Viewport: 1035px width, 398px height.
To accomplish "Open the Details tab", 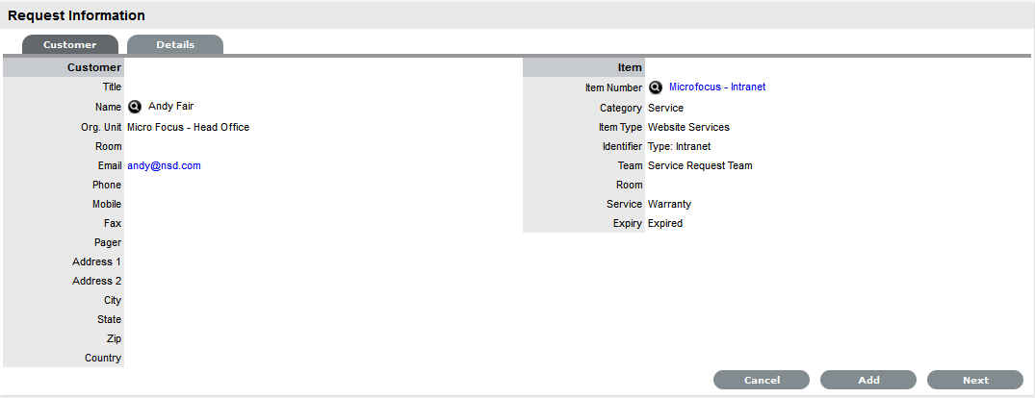I will coord(175,45).
